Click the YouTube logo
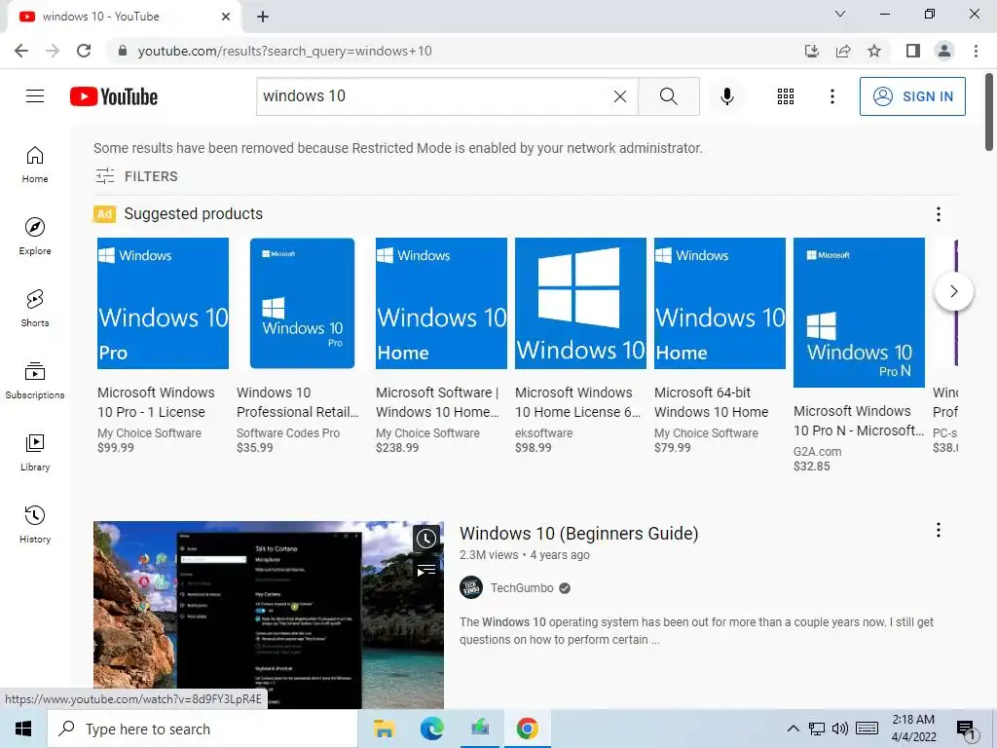The width and height of the screenshot is (997, 748). 114,96
